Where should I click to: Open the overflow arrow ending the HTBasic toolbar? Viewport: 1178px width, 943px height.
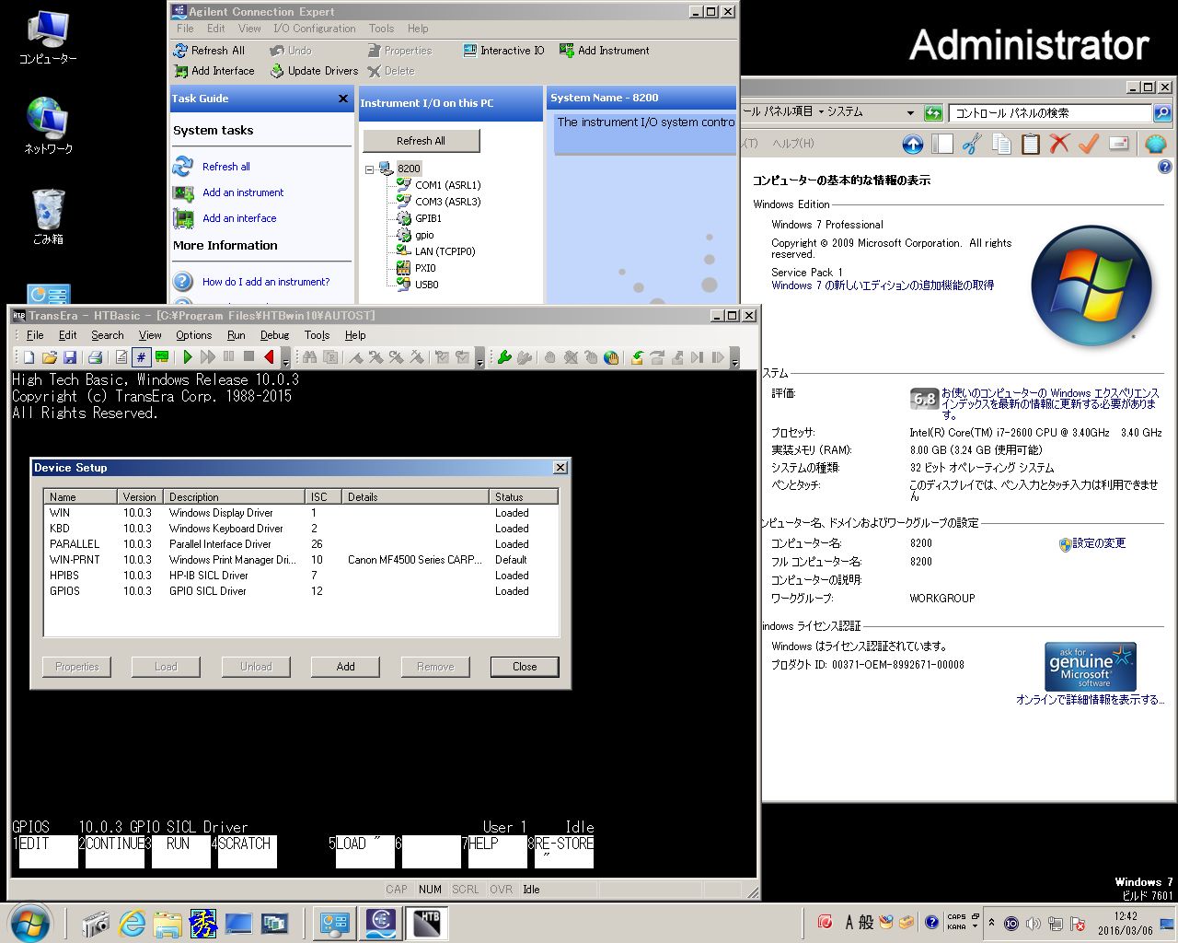coord(734,358)
